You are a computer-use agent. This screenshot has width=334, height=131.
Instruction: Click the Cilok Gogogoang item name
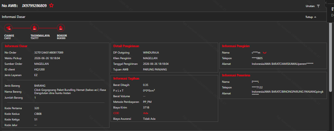70,92
